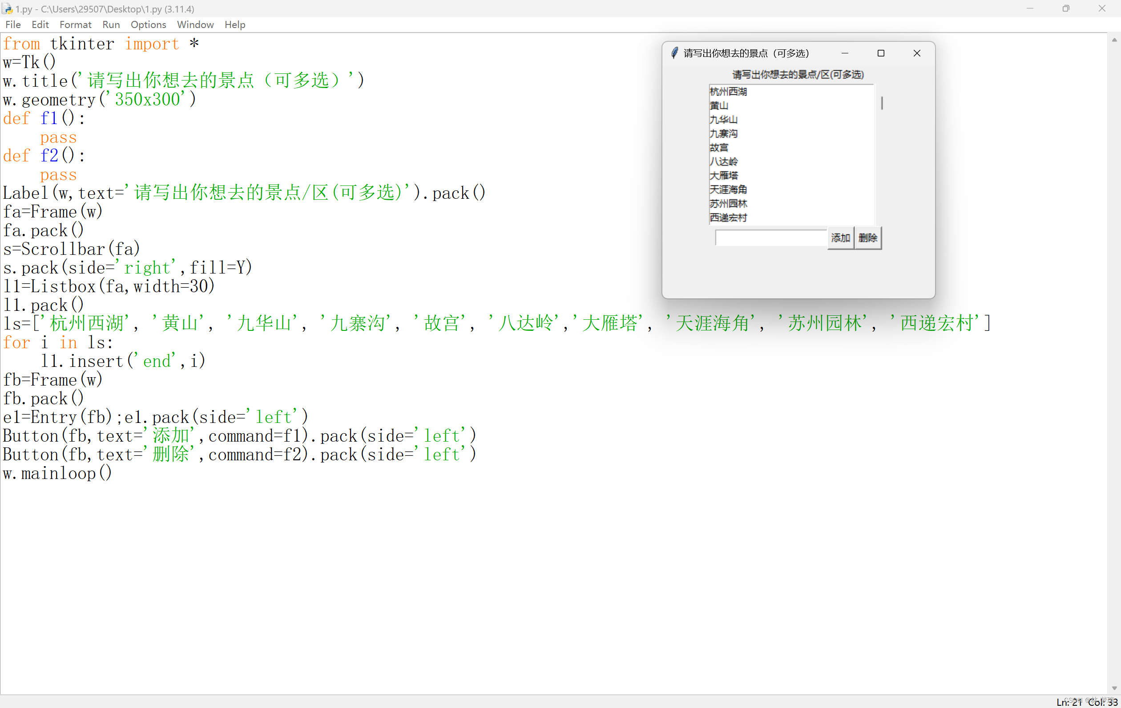This screenshot has height=708, width=1121.
Task: Minimize the attractions popup window
Action: (x=844, y=53)
